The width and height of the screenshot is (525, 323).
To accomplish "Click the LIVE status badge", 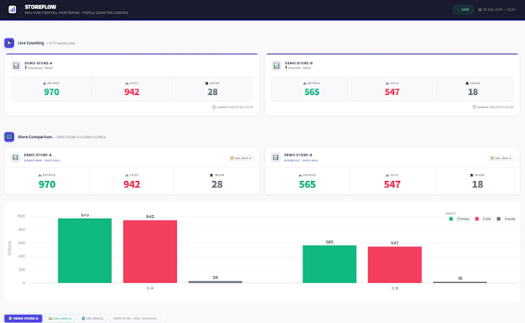I will 463,10.
